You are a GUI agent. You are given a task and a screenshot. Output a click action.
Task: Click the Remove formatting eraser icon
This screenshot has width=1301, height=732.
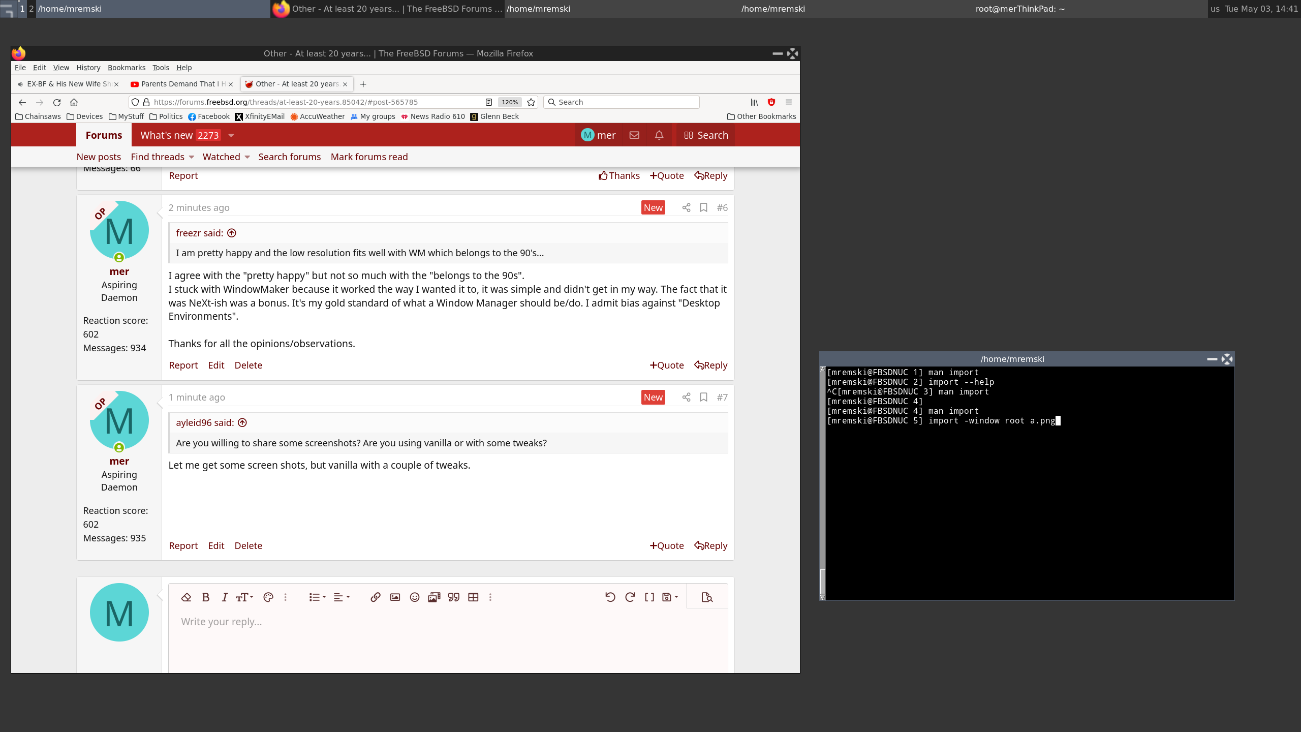pos(186,597)
